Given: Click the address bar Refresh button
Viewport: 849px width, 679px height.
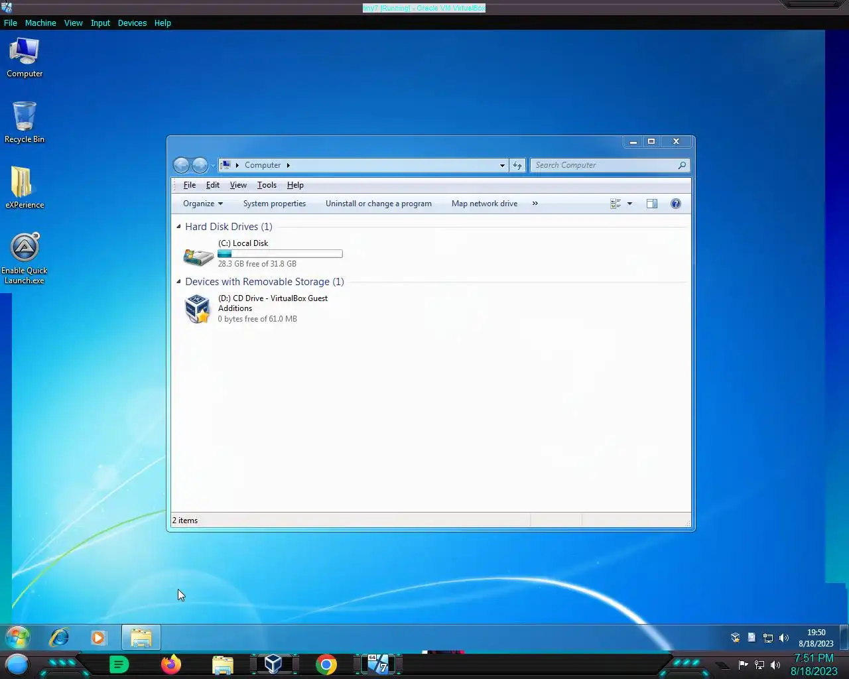Looking at the screenshot, I should [x=517, y=165].
